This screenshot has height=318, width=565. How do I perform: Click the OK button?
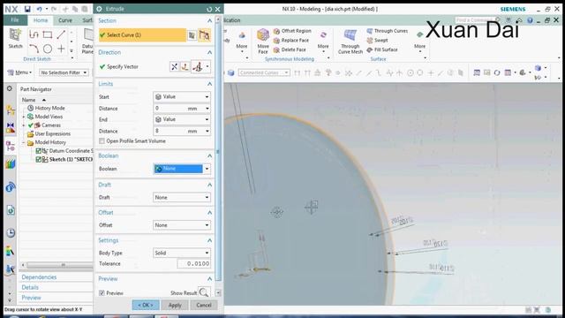[x=146, y=305]
